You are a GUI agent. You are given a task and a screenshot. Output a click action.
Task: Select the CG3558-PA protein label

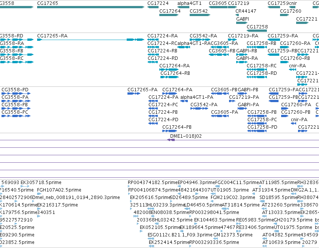click(x=15, y=97)
